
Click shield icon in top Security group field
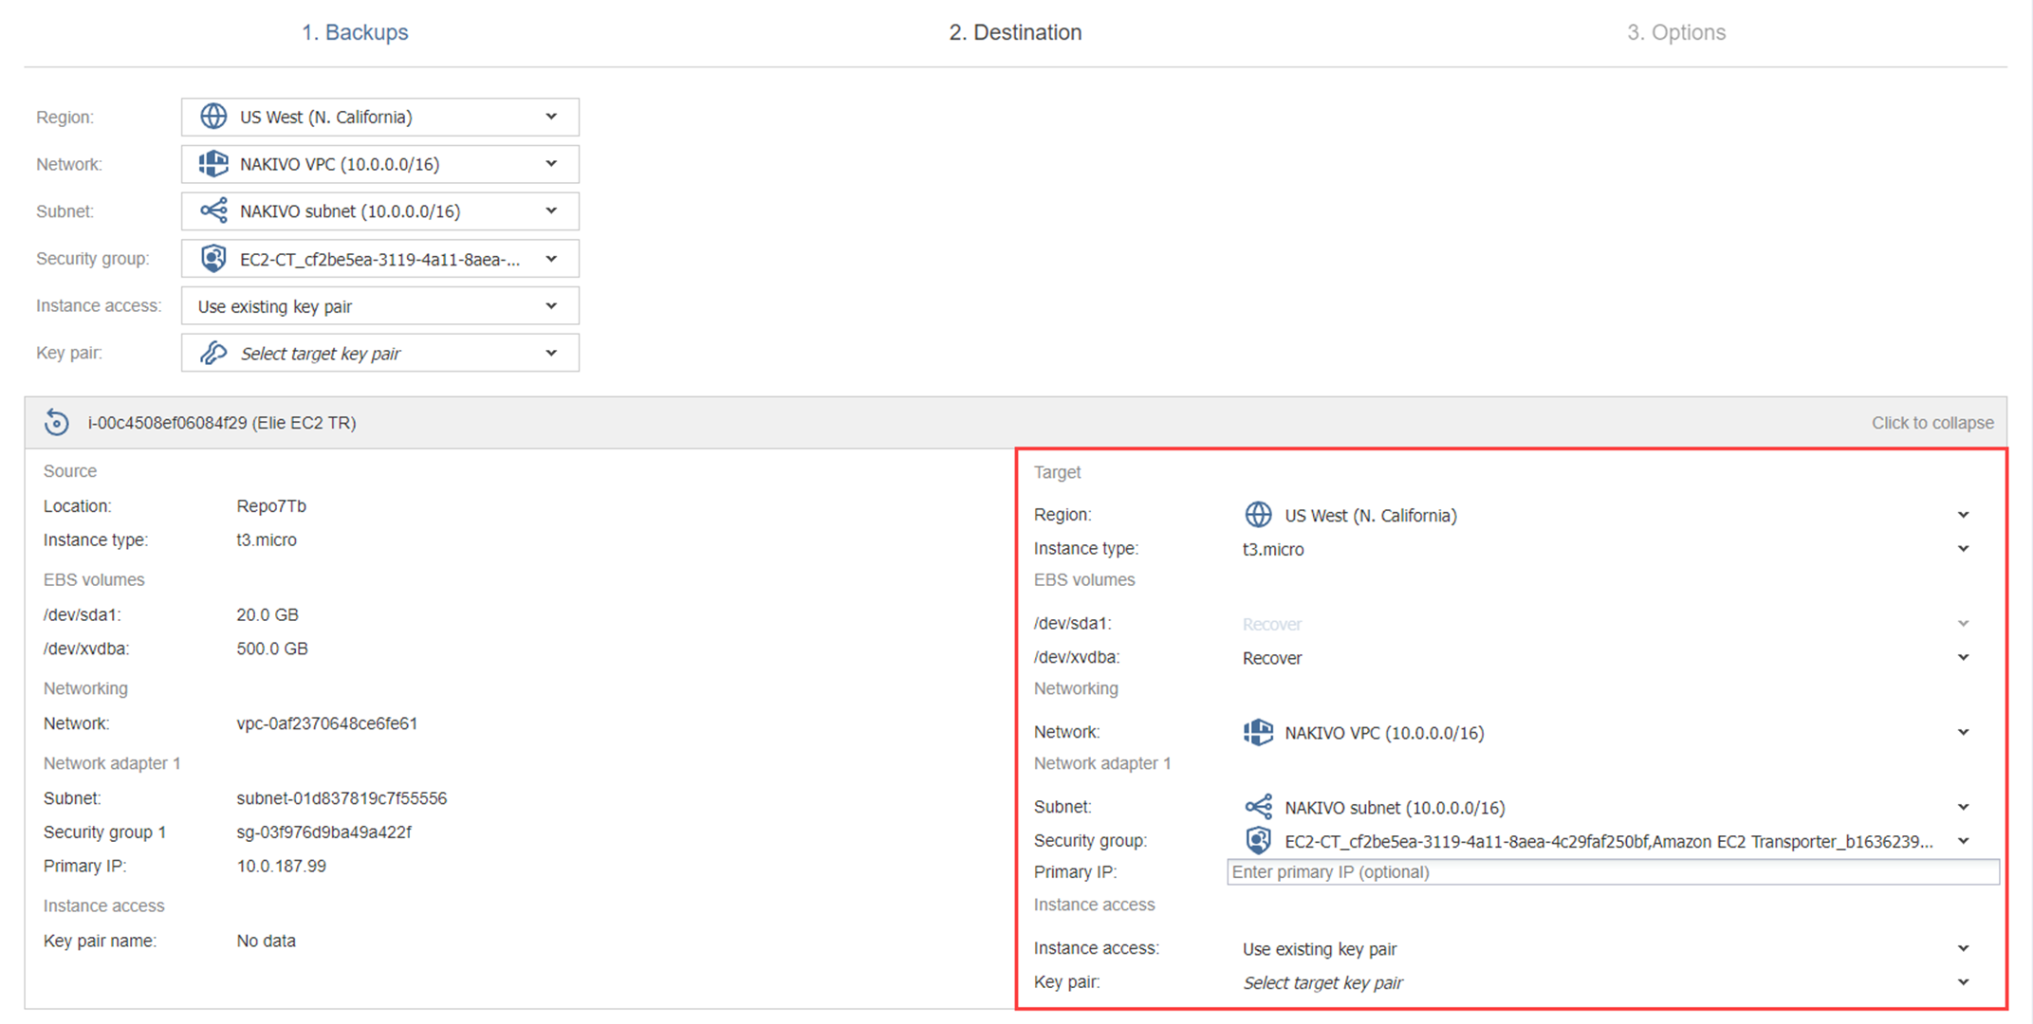point(213,258)
